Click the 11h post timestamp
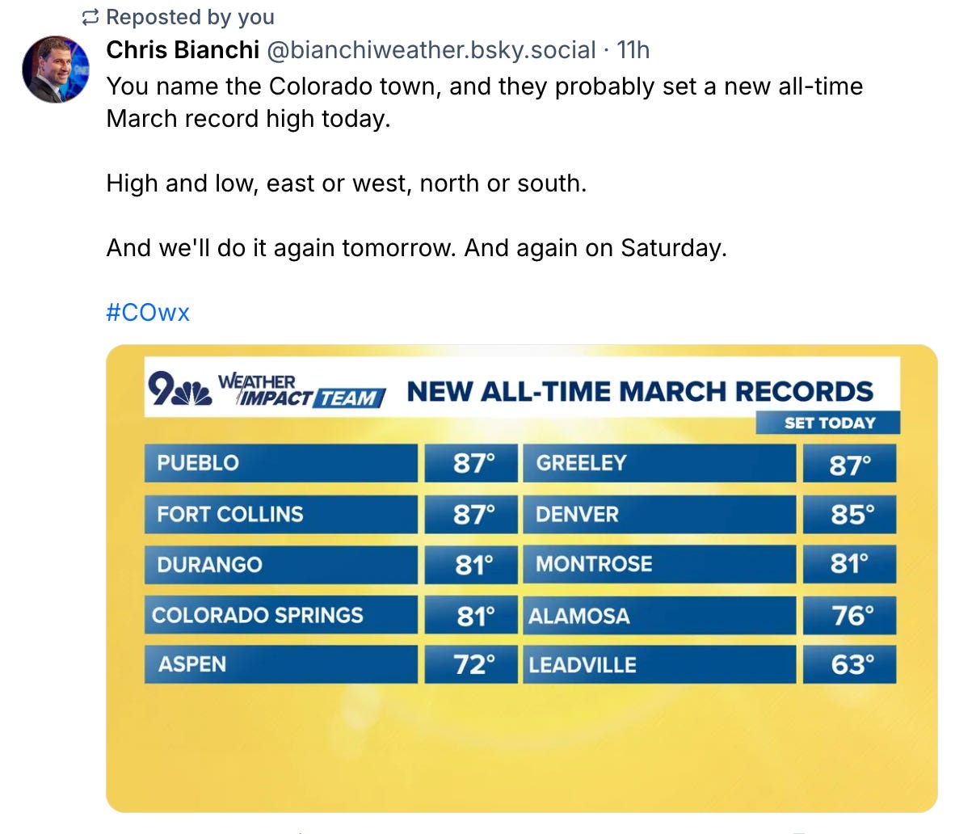The height and width of the screenshot is (834, 955). point(633,50)
